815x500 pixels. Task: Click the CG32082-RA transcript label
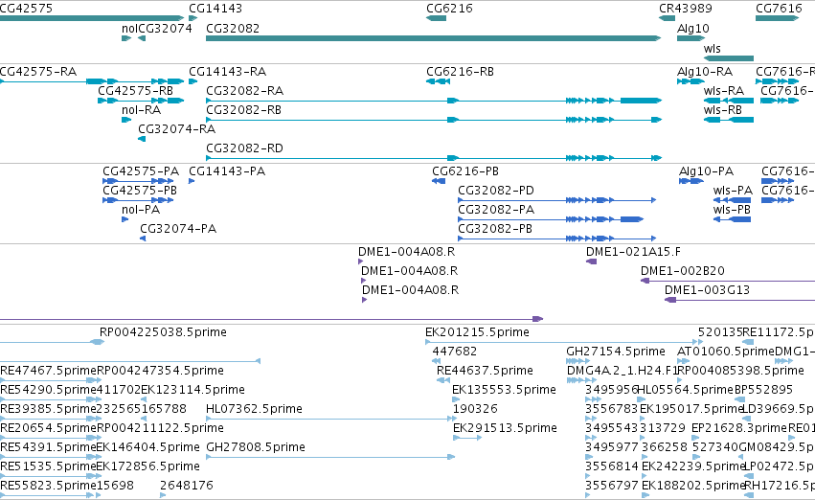point(245,91)
